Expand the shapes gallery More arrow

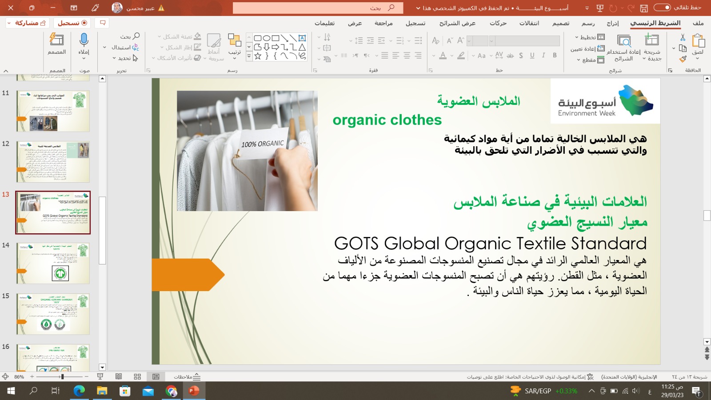click(249, 56)
